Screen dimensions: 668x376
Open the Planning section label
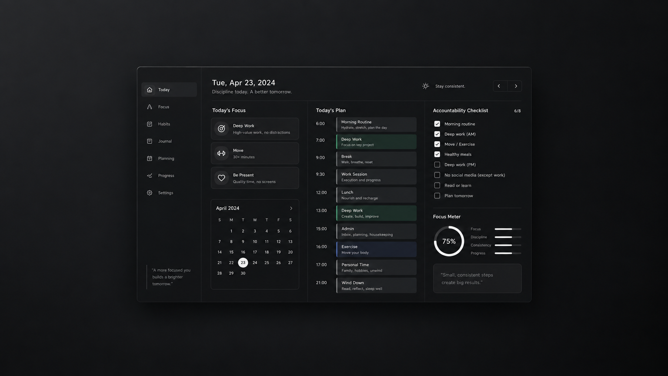(x=166, y=158)
